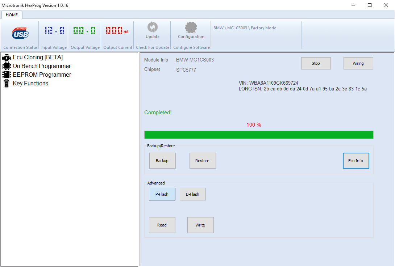Viewport: 395px width, 267px height.
Task: Click the green Completed! status text
Action: coord(158,113)
